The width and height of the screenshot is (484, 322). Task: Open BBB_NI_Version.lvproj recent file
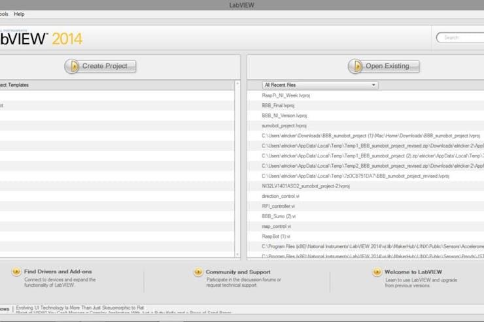click(x=285, y=116)
